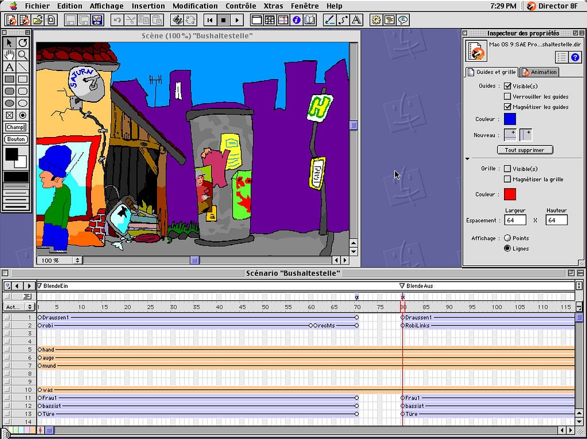Open the stage zoom 100 % dropdown
The height and width of the screenshot is (439, 587).
[60, 260]
